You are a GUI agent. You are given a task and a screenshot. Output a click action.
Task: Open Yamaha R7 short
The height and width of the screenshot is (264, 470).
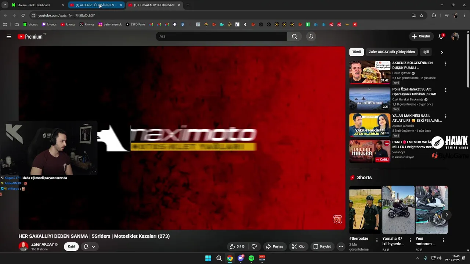click(x=398, y=210)
